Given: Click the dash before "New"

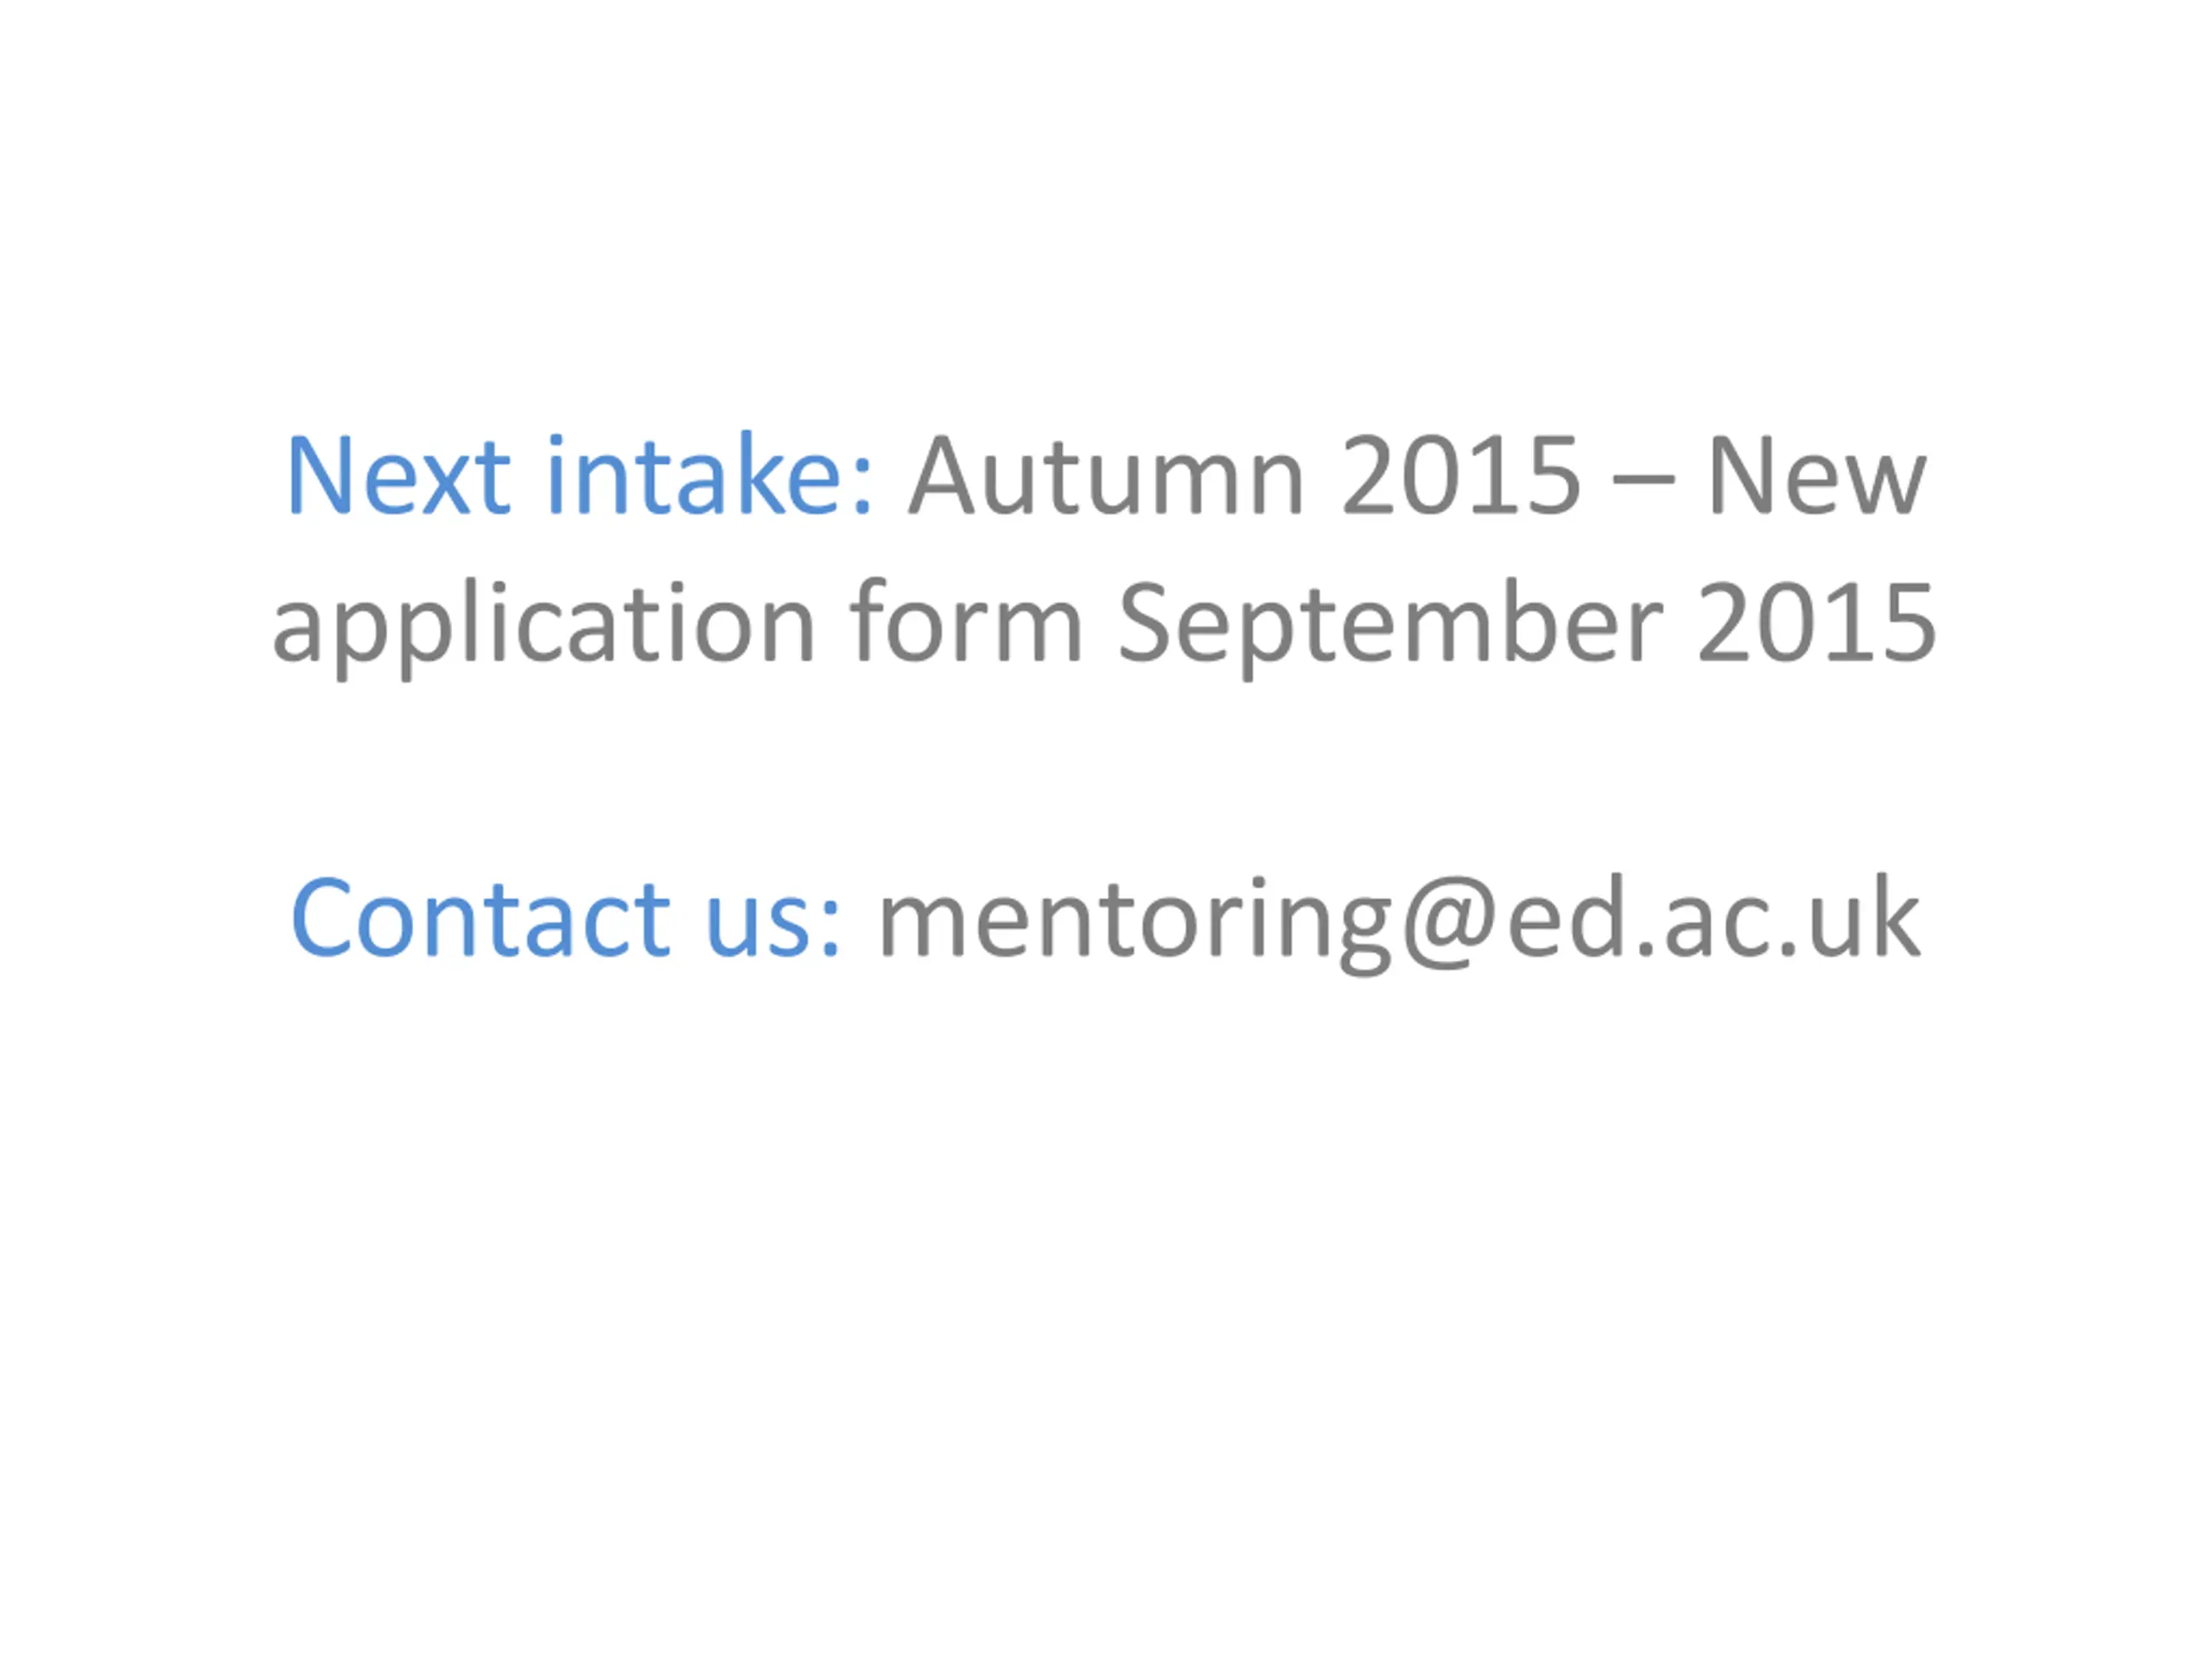Looking at the screenshot, I should (x=1643, y=478).
